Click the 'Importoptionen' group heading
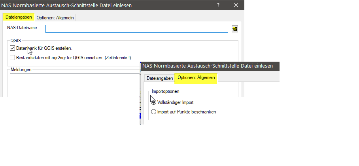359x166 pixels. pos(166,91)
